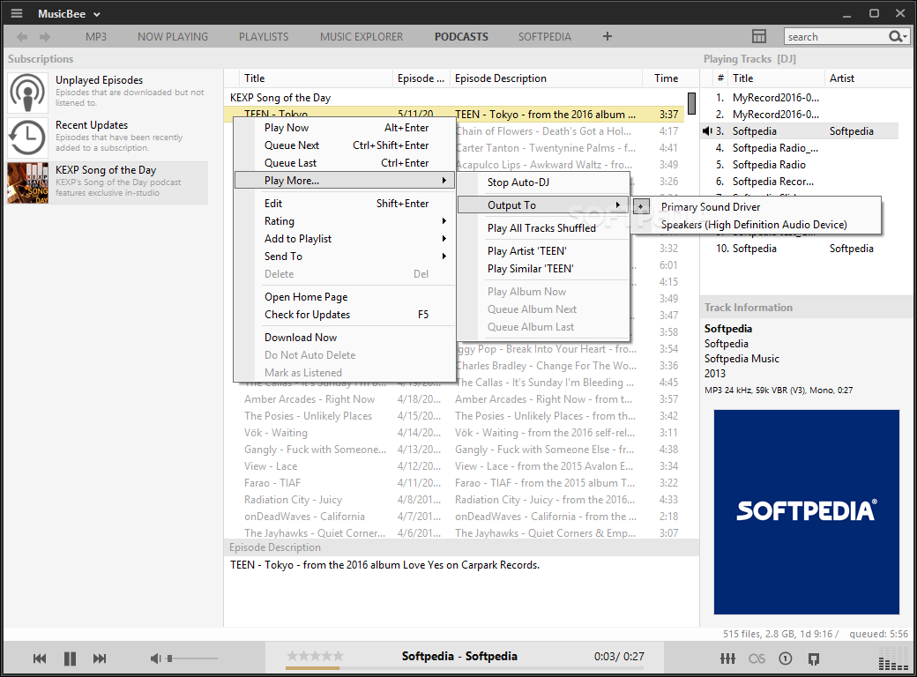
Task: Go back with the back arrow
Action: (x=22, y=37)
